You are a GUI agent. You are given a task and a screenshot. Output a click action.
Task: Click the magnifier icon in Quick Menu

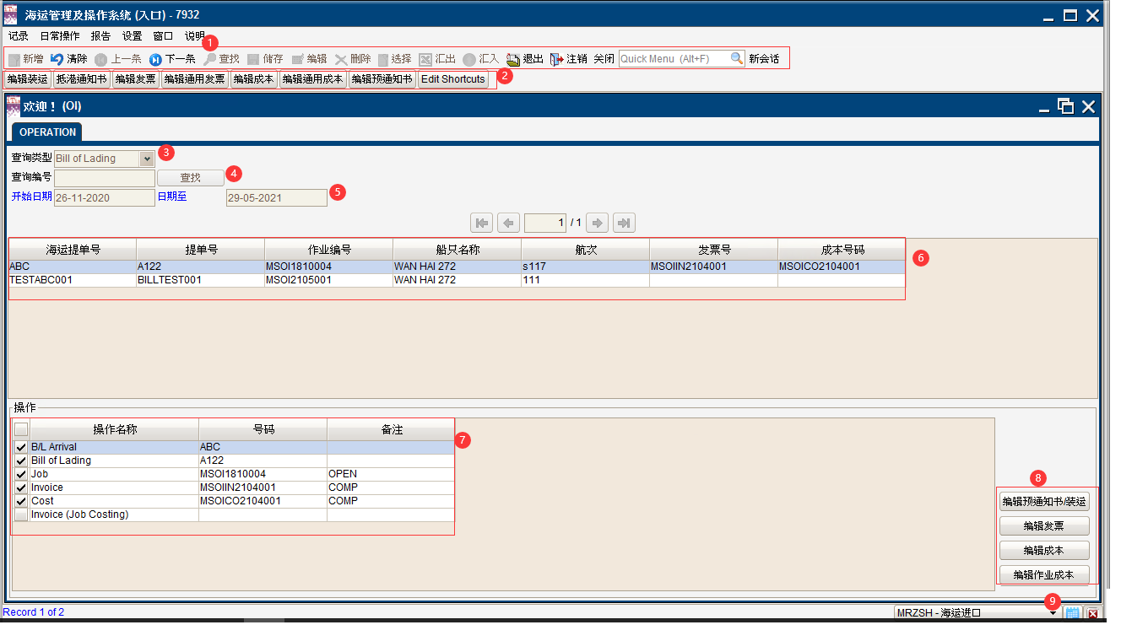[x=737, y=59]
